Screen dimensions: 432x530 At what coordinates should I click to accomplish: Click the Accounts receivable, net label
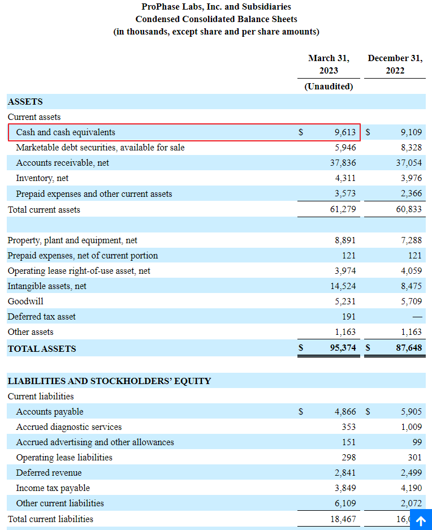click(63, 162)
